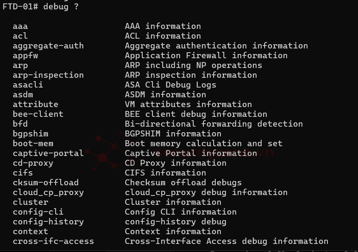Click the 'cloud_cp_proxy' keyword

[x=48, y=193]
